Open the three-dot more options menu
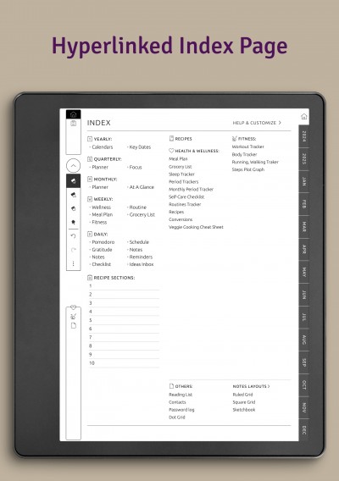This screenshot has height=481, width=339. 73,263
